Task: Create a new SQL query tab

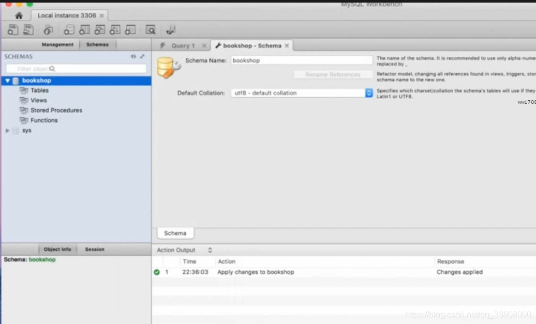Action: tap(13, 30)
